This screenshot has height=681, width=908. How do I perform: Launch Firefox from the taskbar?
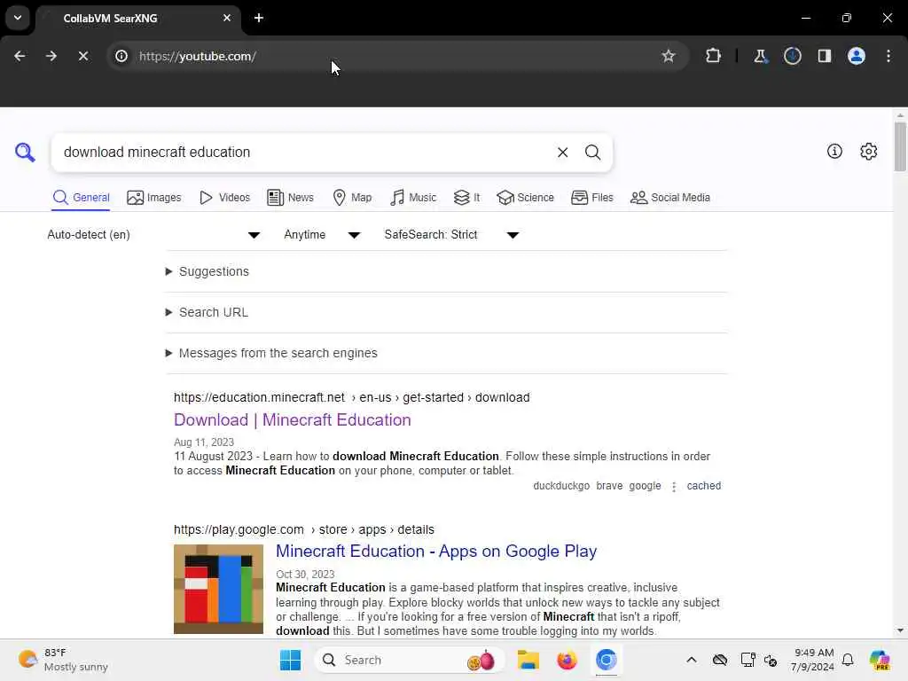click(x=567, y=660)
